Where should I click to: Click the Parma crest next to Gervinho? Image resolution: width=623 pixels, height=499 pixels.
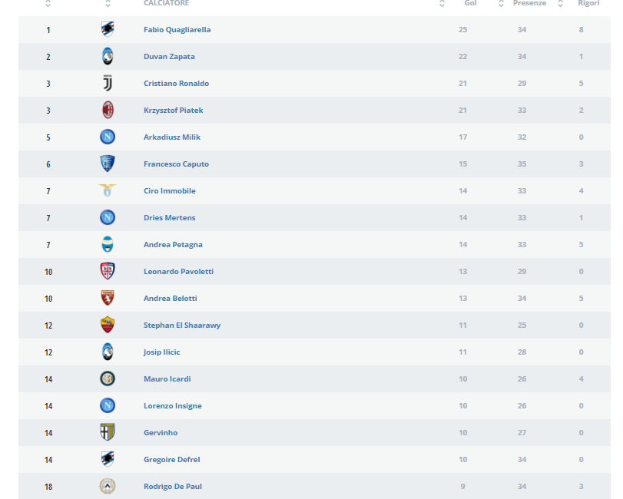click(x=108, y=432)
